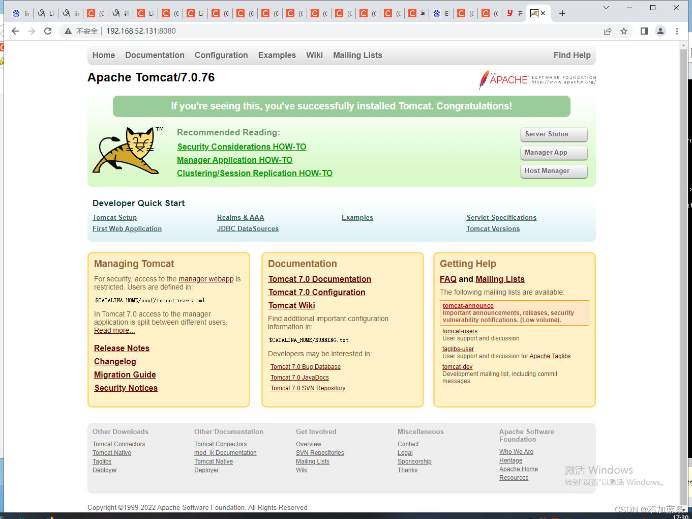Open the Changelog link
This screenshot has height=519, width=692.
click(115, 361)
